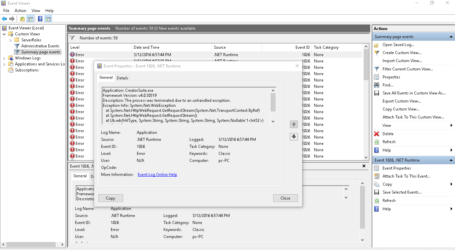Collapse the Summary page events actions section
455x250 pixels.
[451, 37]
